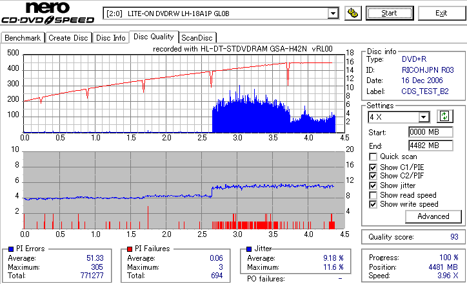Click the disc date 16 Dec 2006
Image resolution: width=467 pixels, height=284 pixels.
tap(422, 80)
